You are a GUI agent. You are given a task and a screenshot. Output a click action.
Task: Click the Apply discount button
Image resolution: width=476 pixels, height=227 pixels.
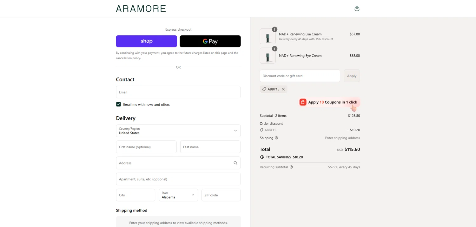(x=352, y=76)
